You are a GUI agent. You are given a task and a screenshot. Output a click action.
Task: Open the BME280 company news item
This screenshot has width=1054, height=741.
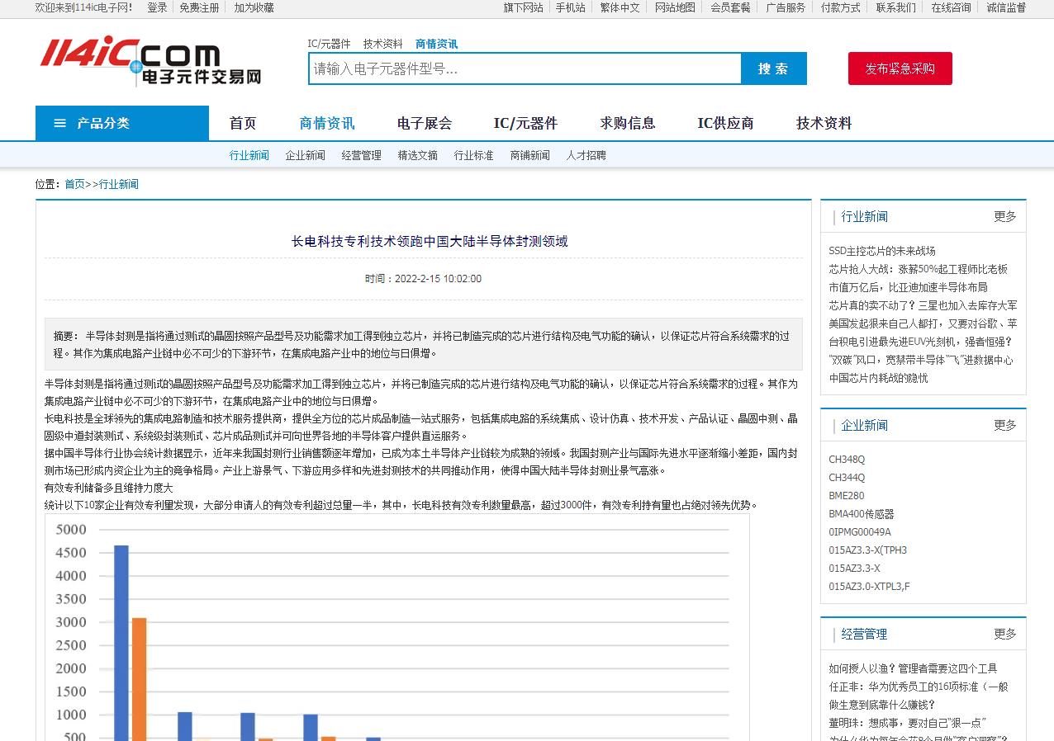846,496
